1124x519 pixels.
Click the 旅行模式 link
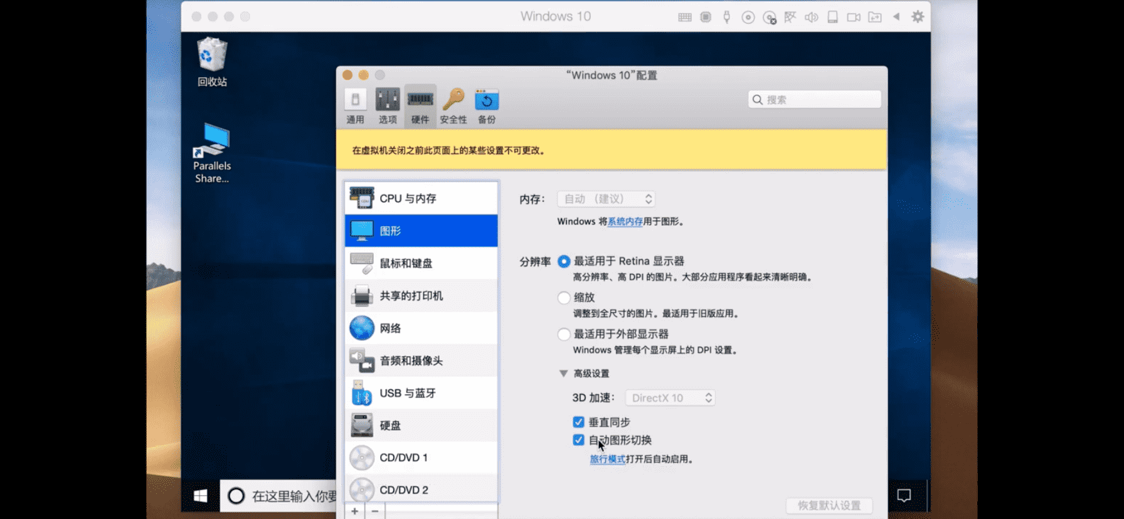point(607,459)
